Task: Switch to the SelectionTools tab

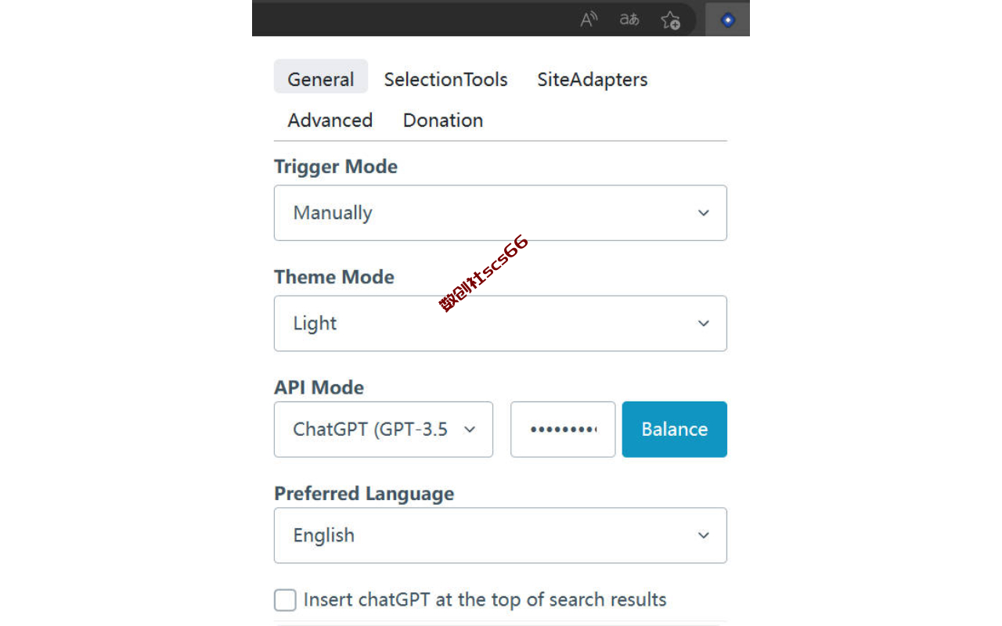Action: [x=445, y=79]
